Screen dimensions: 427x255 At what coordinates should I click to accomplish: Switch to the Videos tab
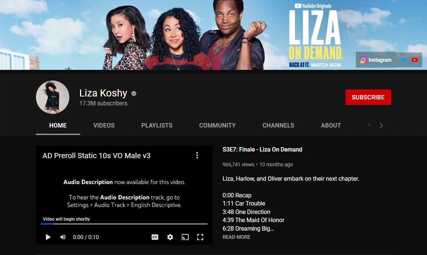[104, 125]
